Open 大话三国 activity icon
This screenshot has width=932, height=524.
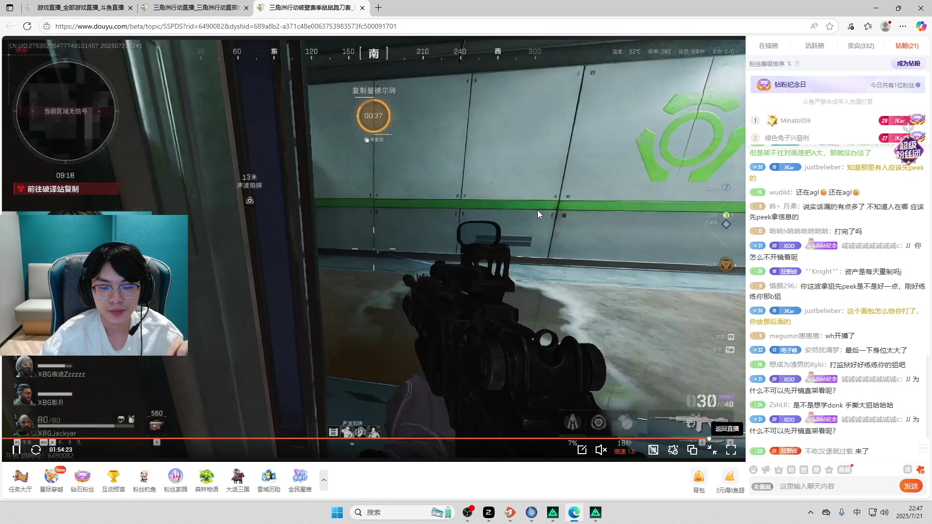pyautogui.click(x=238, y=481)
